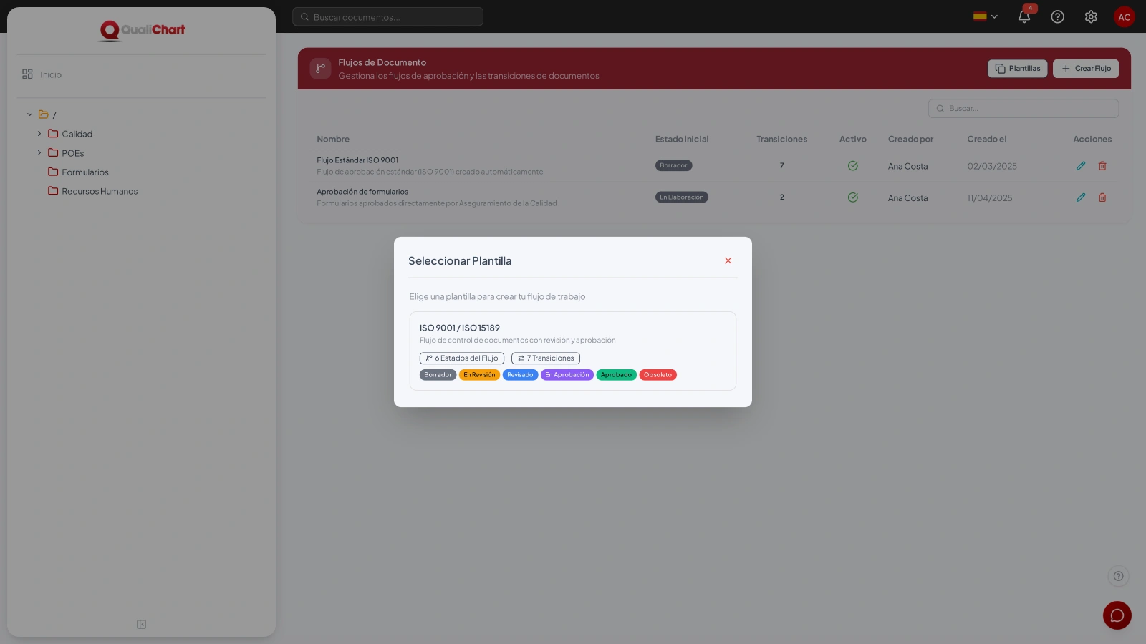This screenshot has height=644, width=1146.
Task: Click the Obsoleto red tag
Action: 658,375
